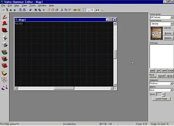Screen dimensions: 174x126
Task: Click Load Window State toolbar icon
Action: pos(20,10)
